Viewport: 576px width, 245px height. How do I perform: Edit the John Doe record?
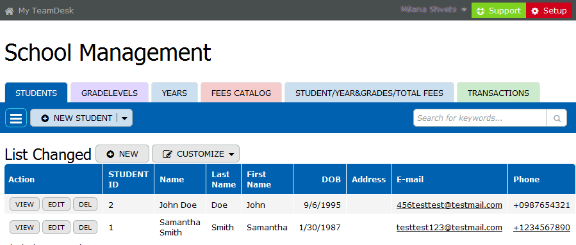click(56, 204)
